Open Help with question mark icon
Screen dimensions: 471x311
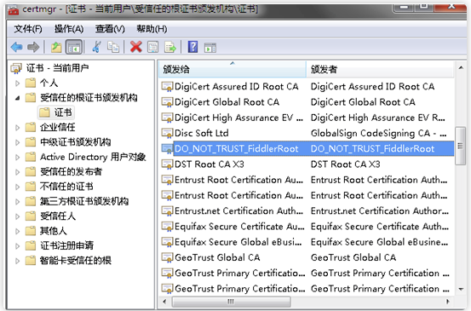192,47
